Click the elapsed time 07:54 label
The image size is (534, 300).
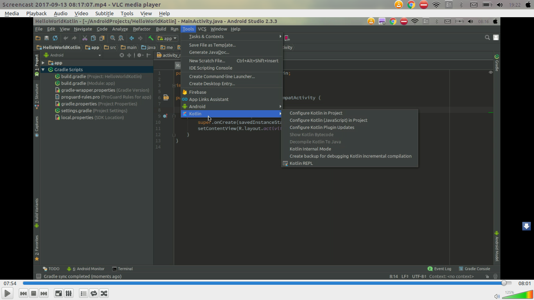click(10, 283)
